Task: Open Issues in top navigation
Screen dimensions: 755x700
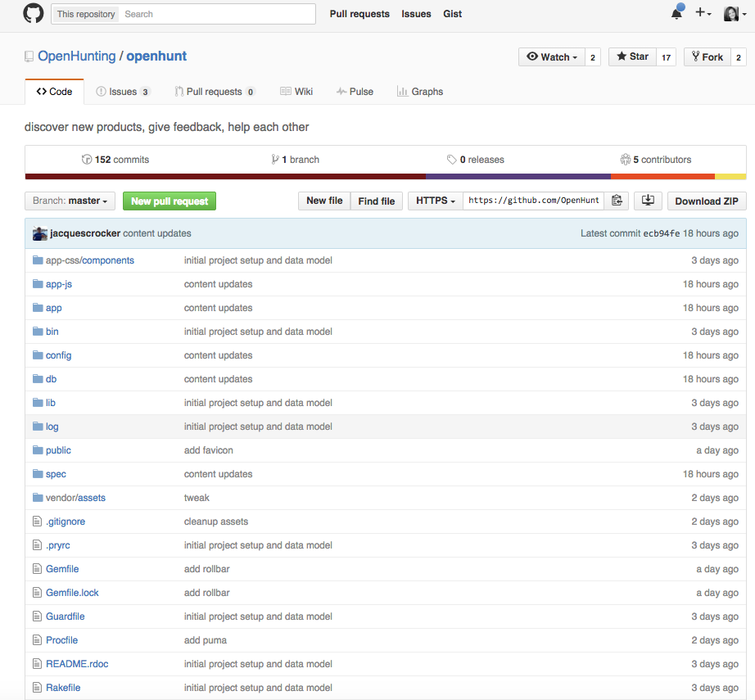Action: pos(417,14)
